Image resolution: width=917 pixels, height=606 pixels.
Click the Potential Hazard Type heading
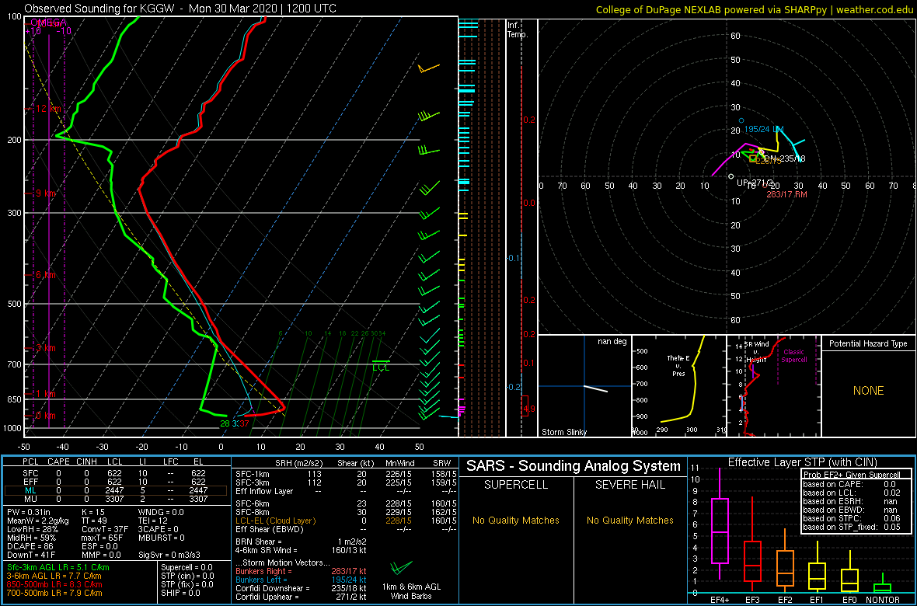pos(867,344)
